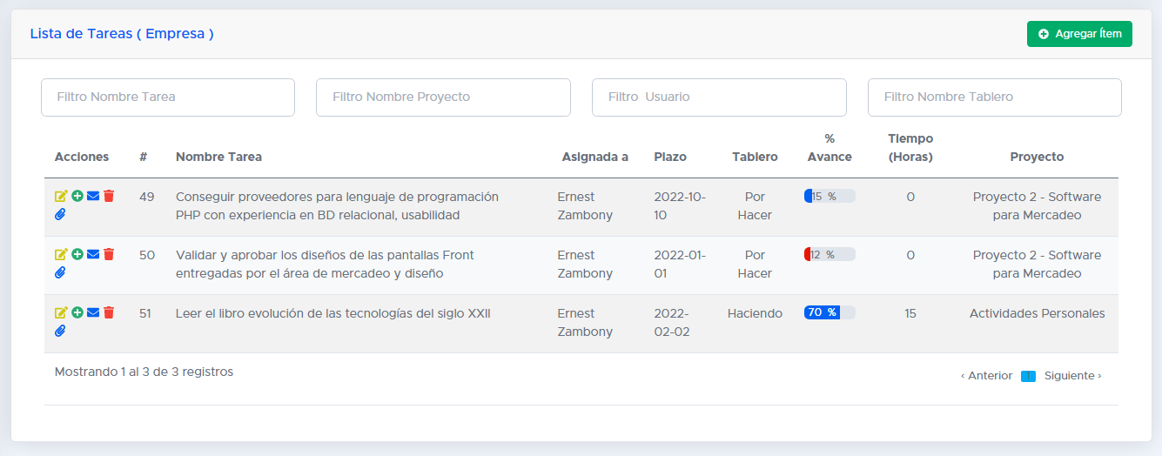This screenshot has height=456, width=1162.
Task: Click the trash icon for task 50
Action: click(x=109, y=254)
